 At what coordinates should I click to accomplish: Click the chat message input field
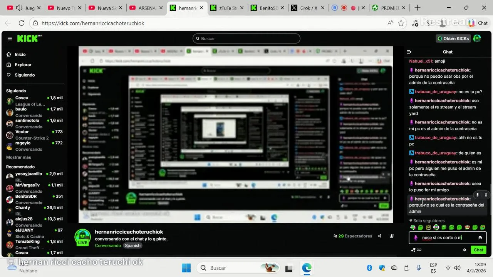click(x=448, y=238)
